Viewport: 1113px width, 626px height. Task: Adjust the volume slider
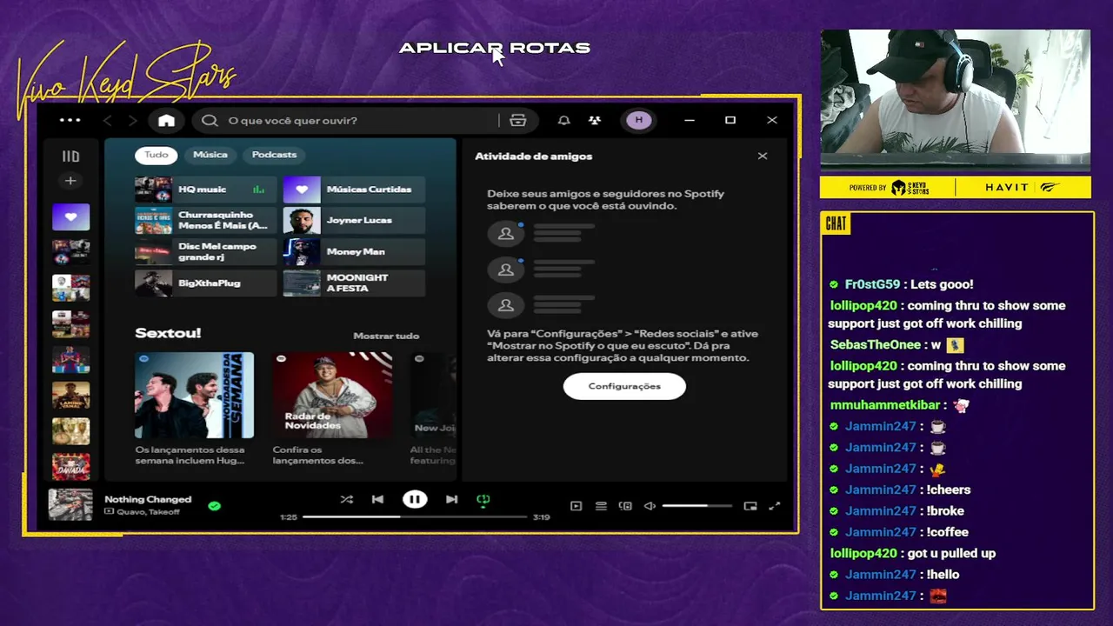[x=696, y=506]
